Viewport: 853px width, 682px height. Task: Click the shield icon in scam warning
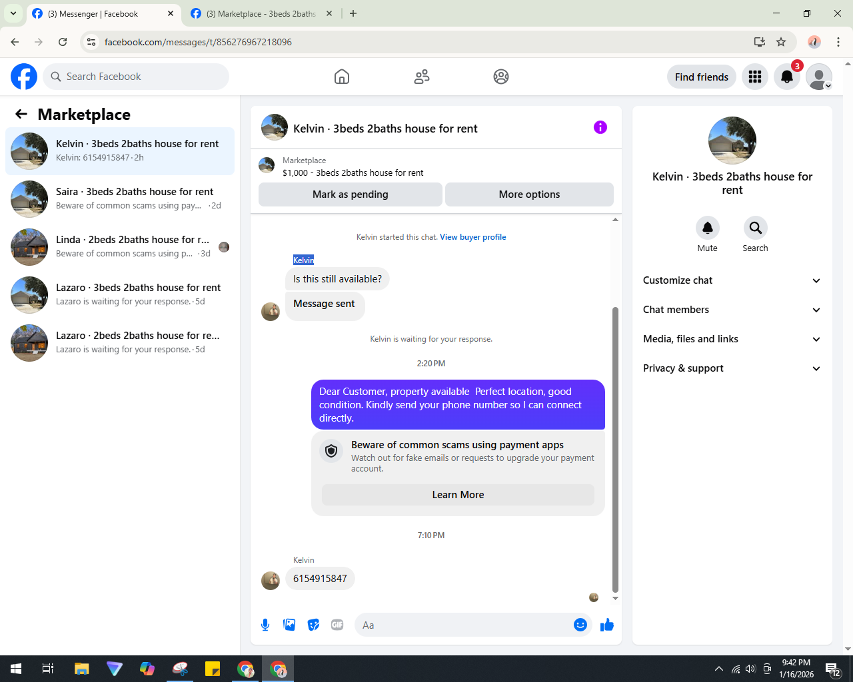click(331, 451)
